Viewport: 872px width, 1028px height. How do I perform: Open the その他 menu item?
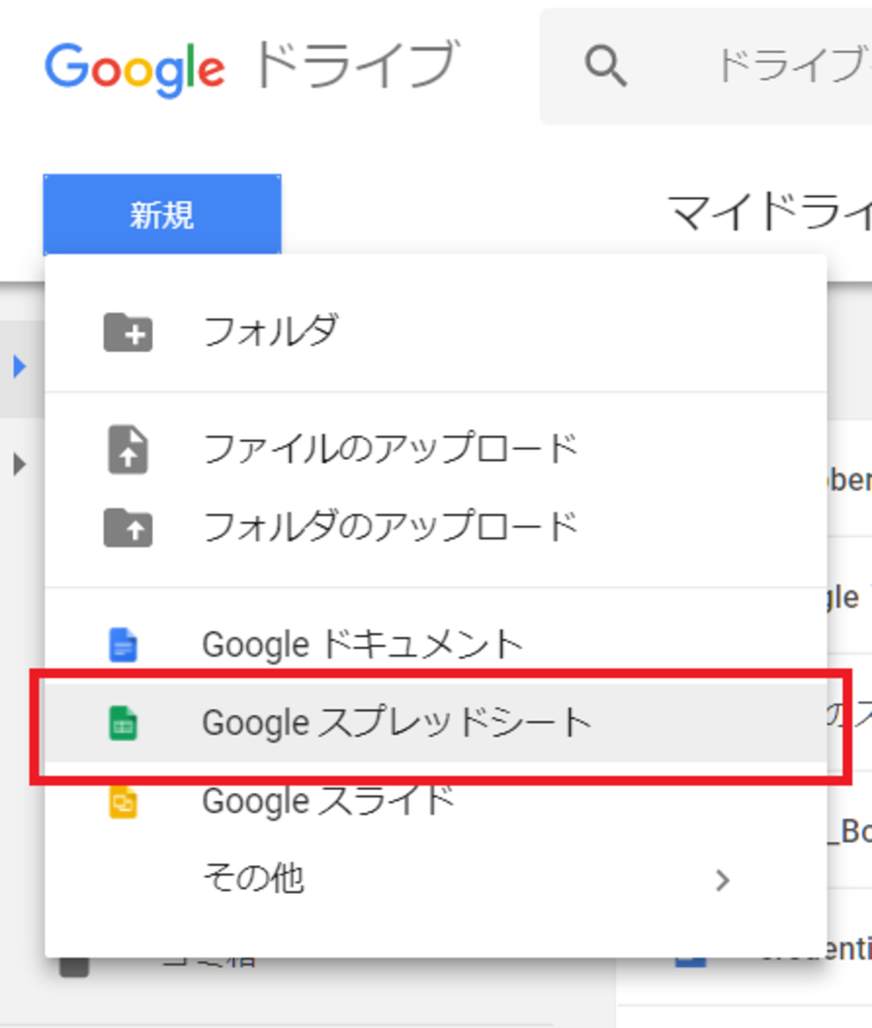click(254, 878)
